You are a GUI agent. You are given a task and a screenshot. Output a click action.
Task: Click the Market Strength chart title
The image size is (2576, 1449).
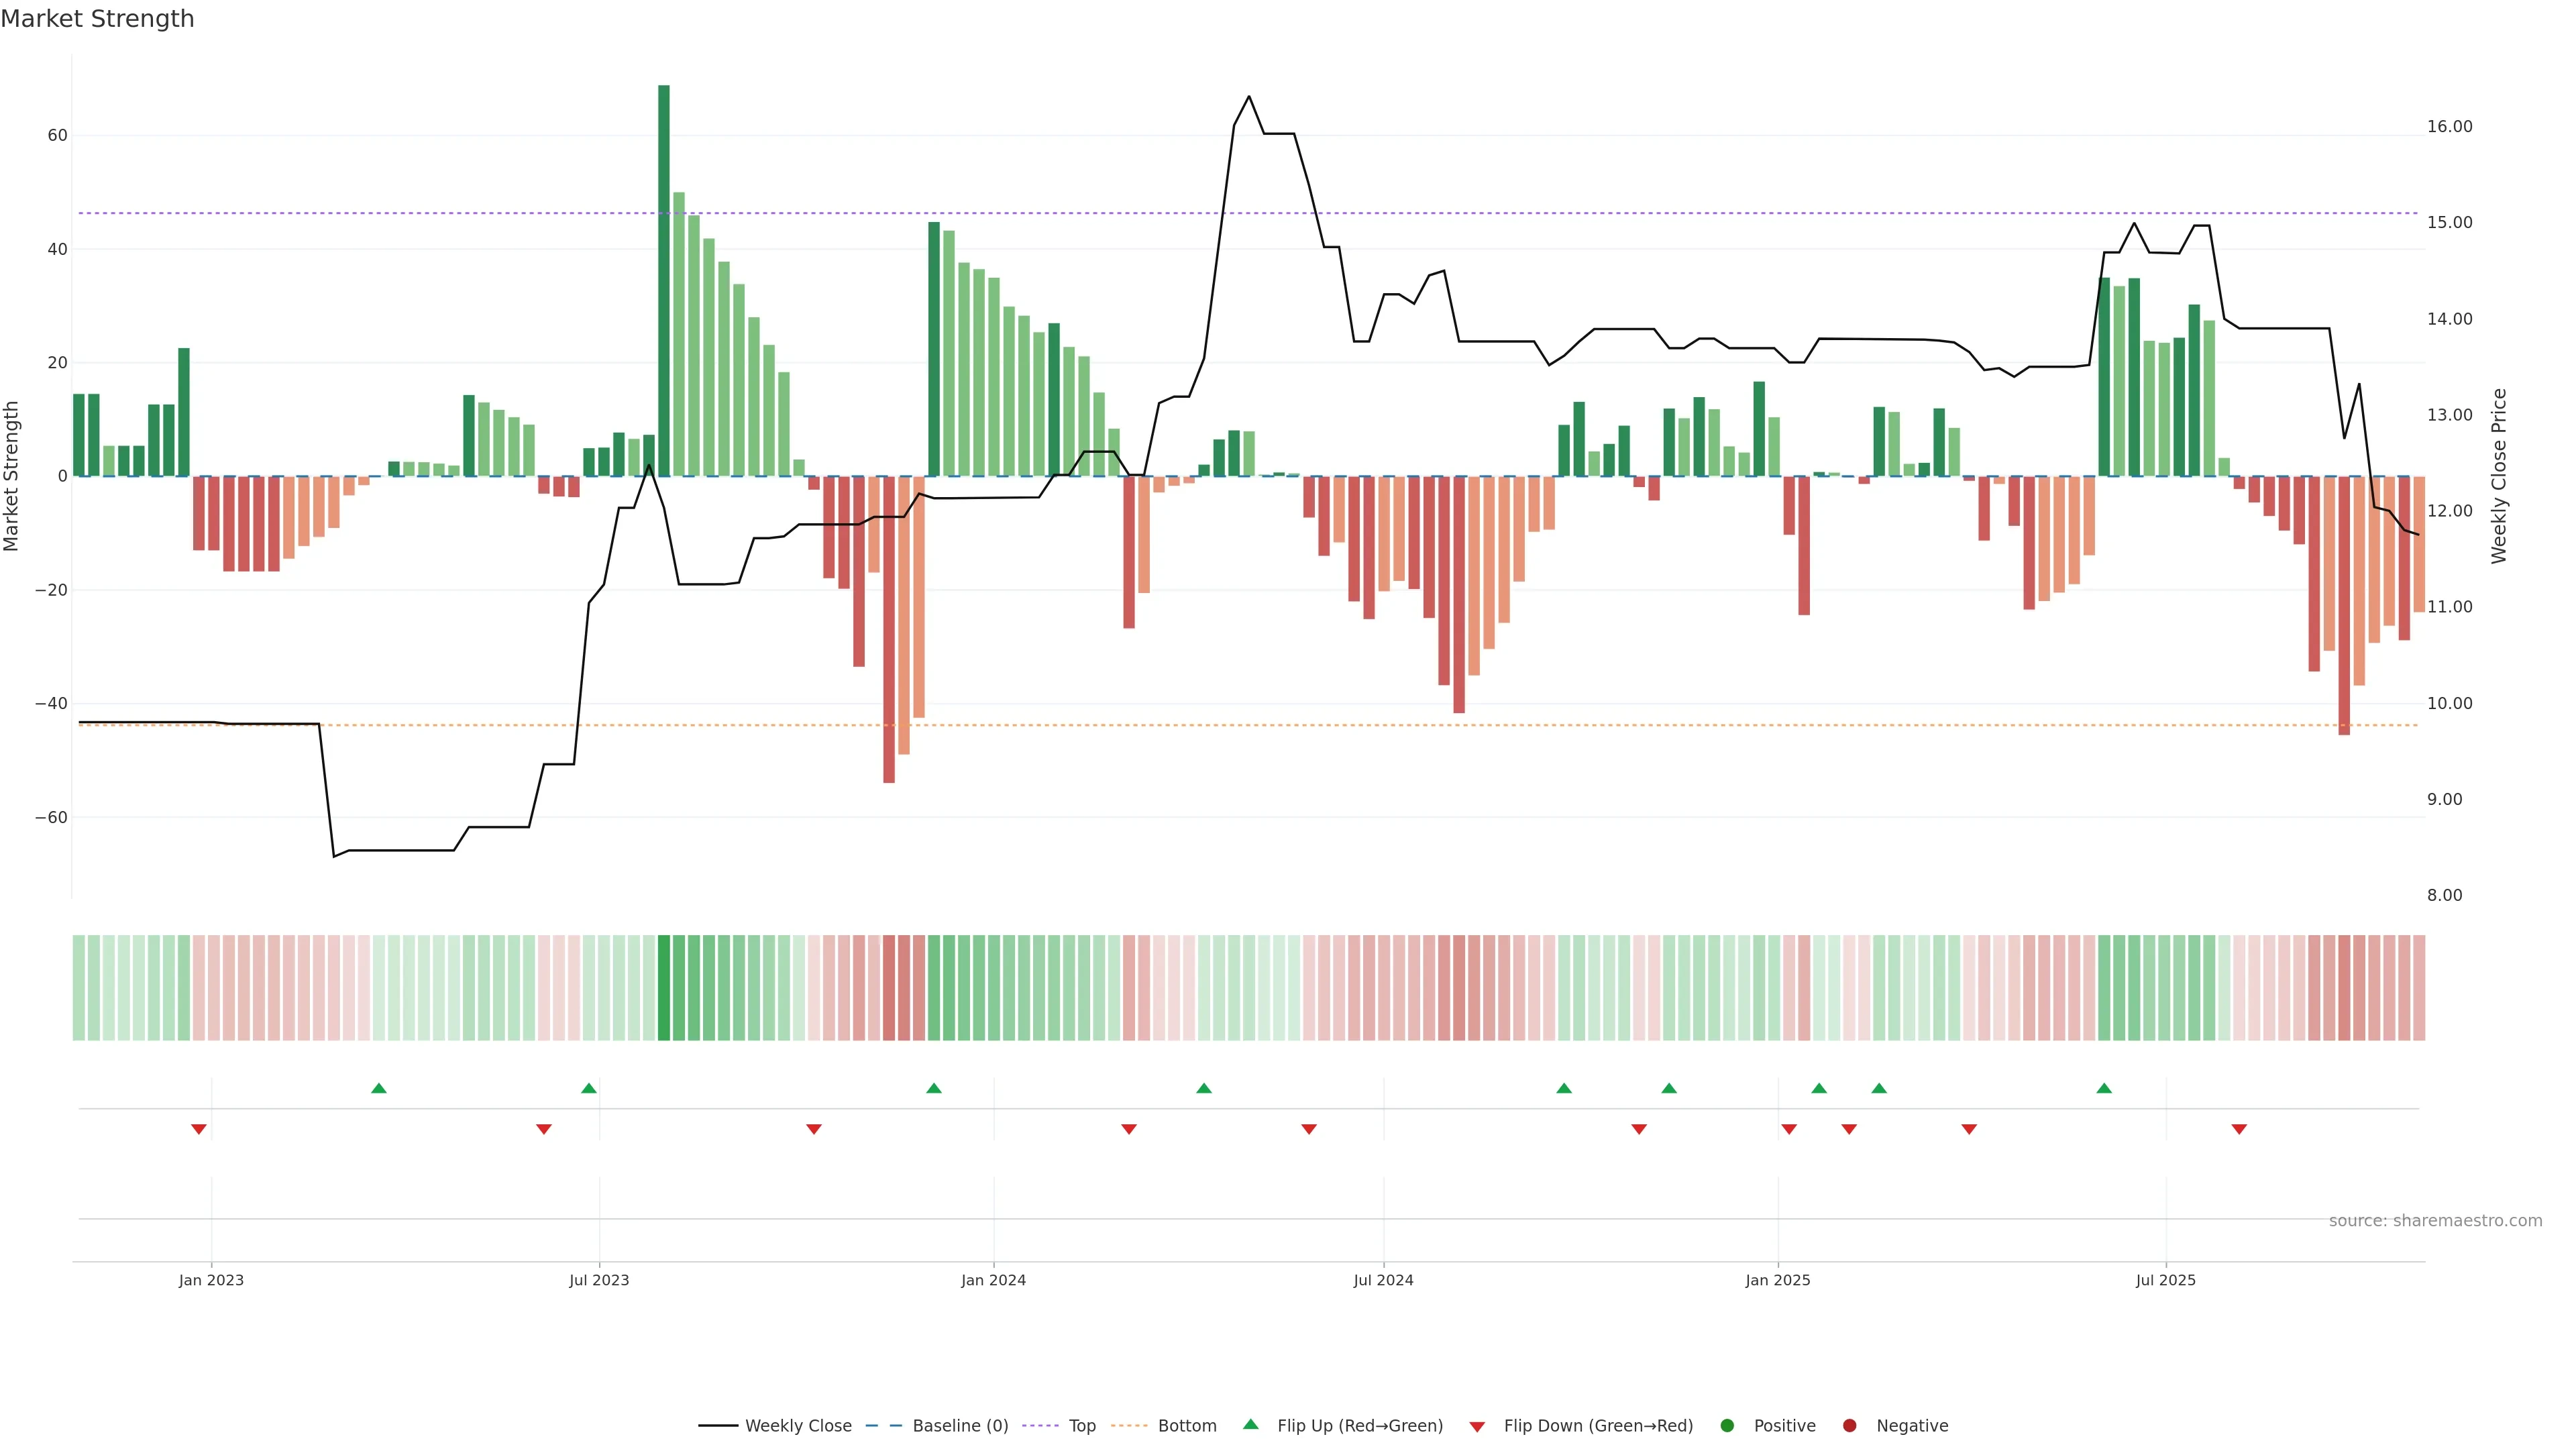tap(97, 19)
